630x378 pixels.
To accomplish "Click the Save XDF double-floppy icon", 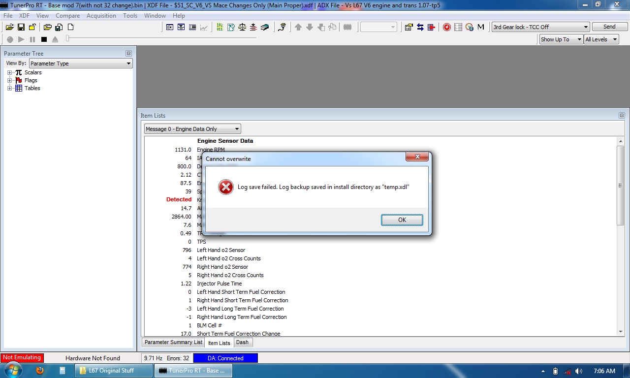I will 60,27.
